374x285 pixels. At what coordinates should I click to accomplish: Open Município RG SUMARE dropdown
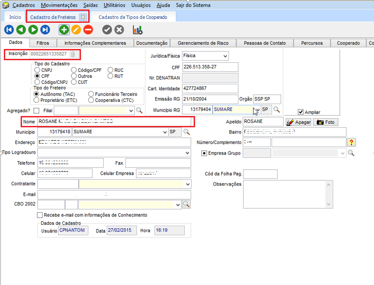(x=258, y=110)
